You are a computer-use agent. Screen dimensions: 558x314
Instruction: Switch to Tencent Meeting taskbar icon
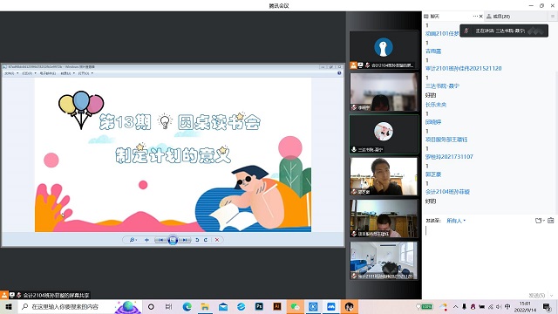[331, 306]
